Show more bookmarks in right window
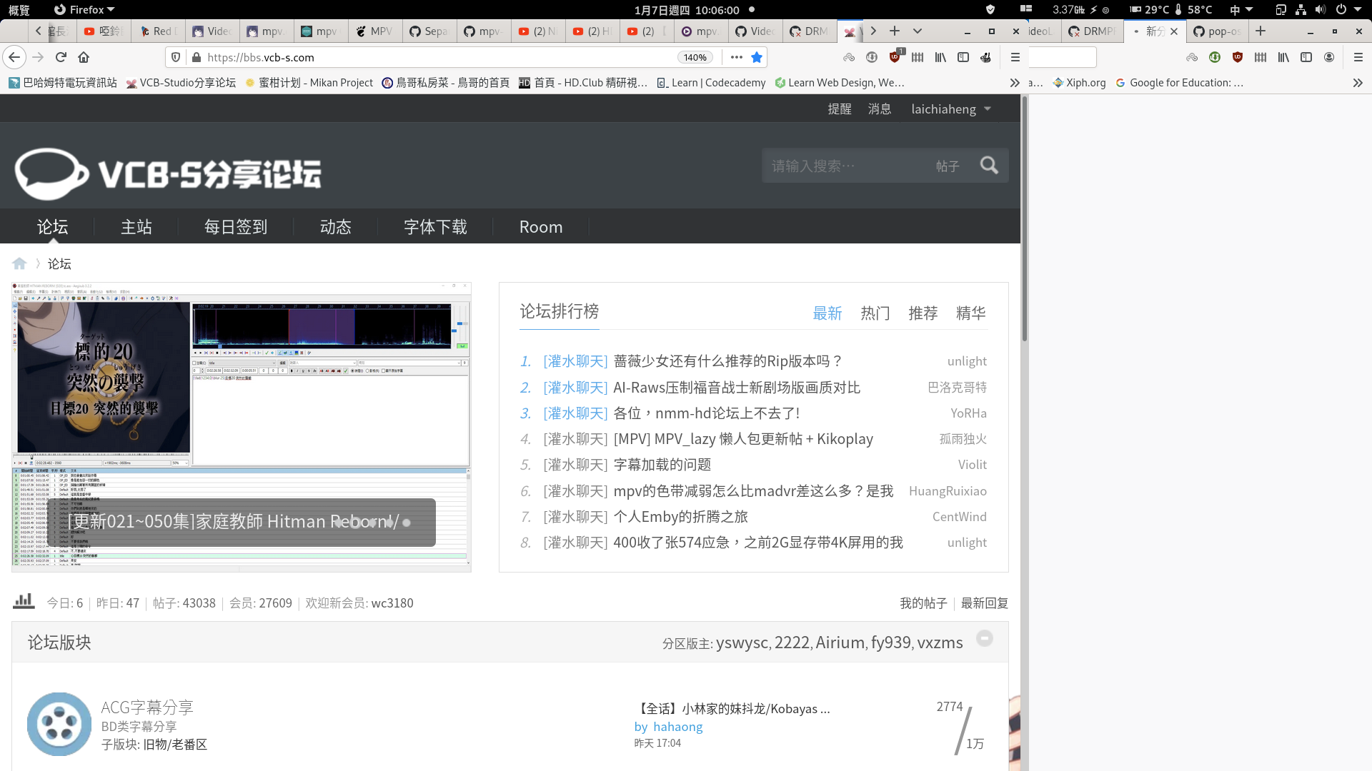1372x771 pixels. point(1358,83)
